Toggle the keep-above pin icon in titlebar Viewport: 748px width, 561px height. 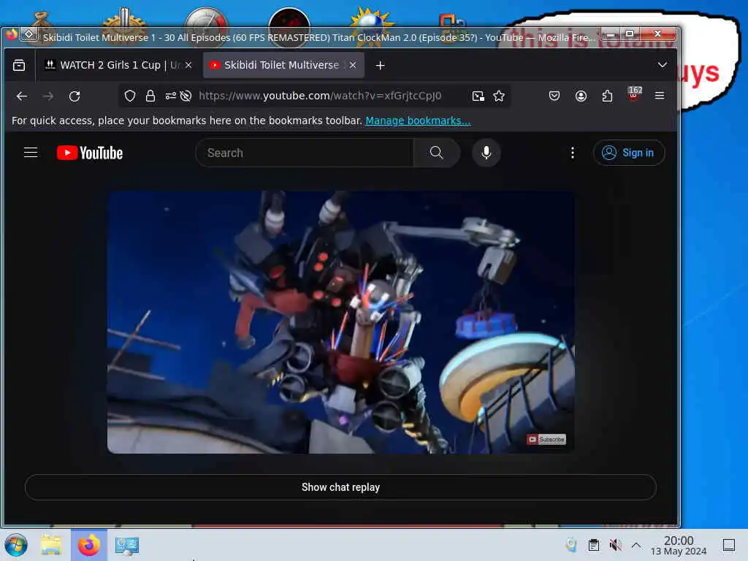28,34
